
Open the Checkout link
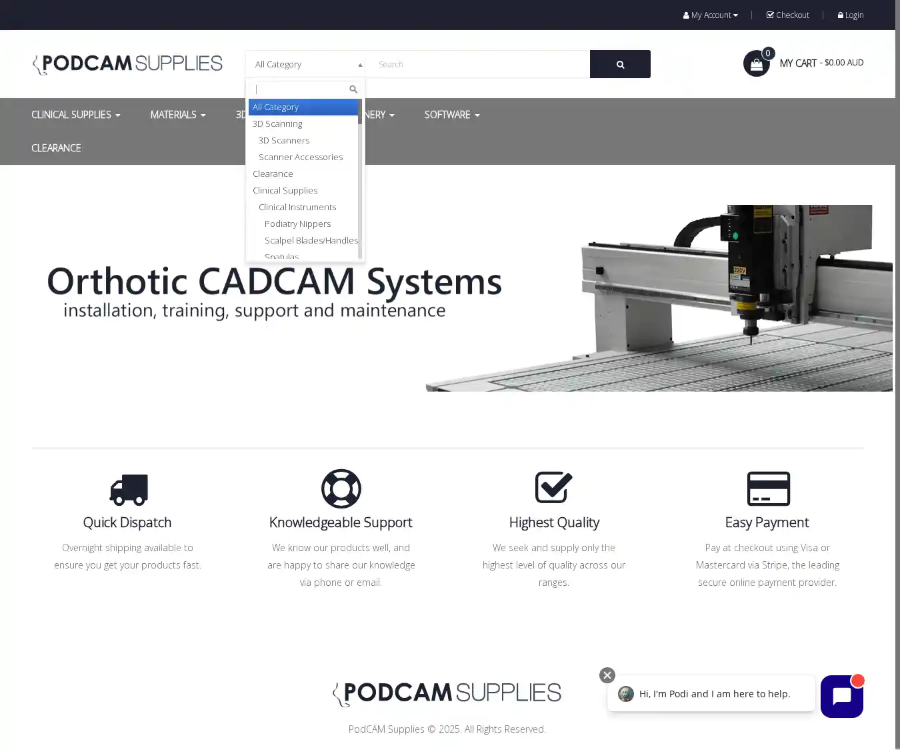coord(787,15)
